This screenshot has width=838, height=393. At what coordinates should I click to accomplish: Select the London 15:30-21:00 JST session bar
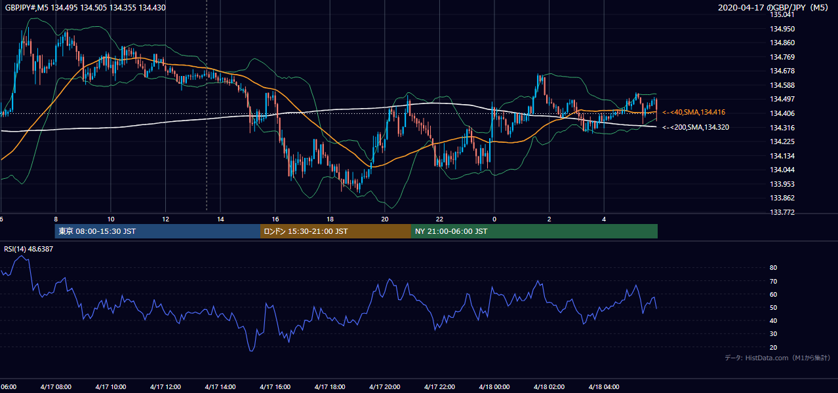[x=336, y=231]
